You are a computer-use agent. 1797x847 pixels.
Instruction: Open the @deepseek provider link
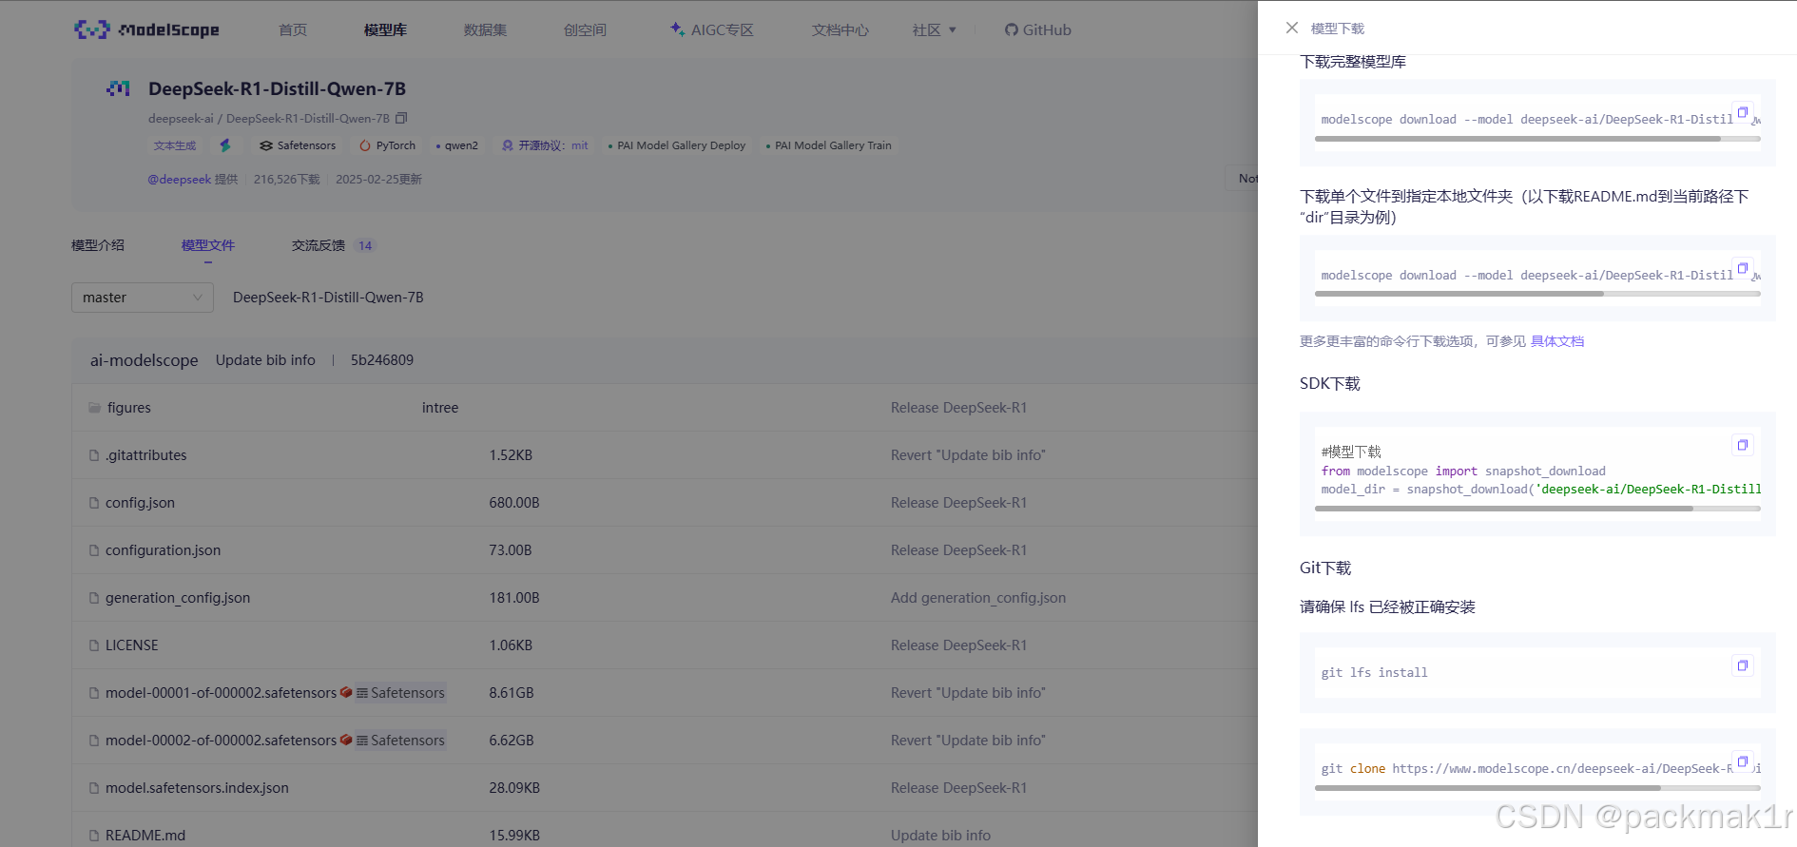[180, 180]
